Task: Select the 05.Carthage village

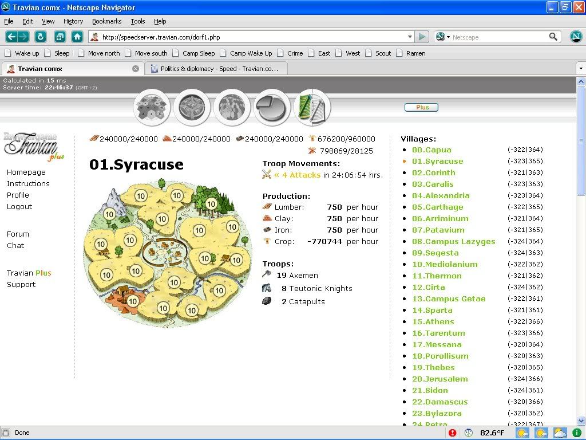Action: coord(438,207)
